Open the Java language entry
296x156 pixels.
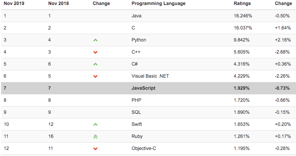coord(137,16)
